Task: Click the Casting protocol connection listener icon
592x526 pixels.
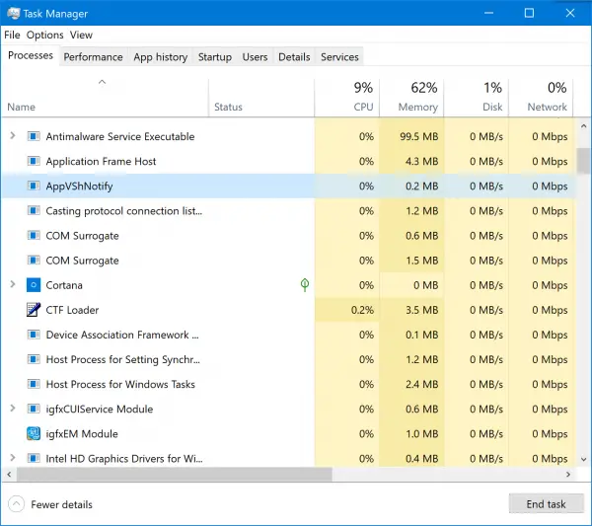Action: pyautogui.click(x=34, y=211)
